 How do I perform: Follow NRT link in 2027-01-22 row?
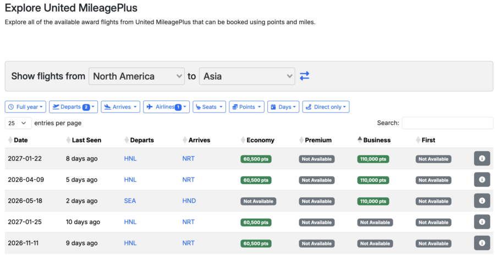click(189, 158)
